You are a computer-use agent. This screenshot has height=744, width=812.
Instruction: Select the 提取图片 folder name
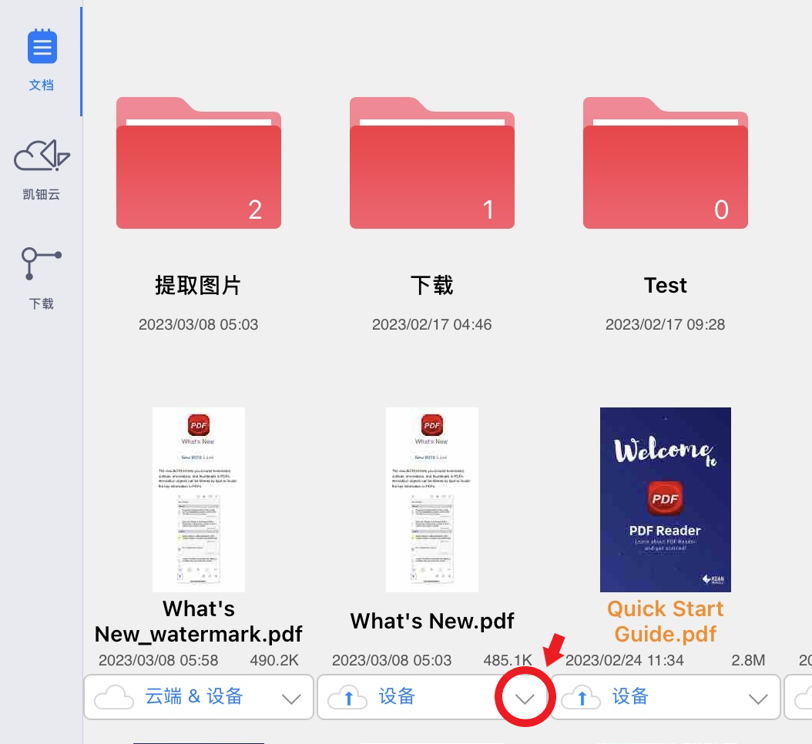pos(198,285)
